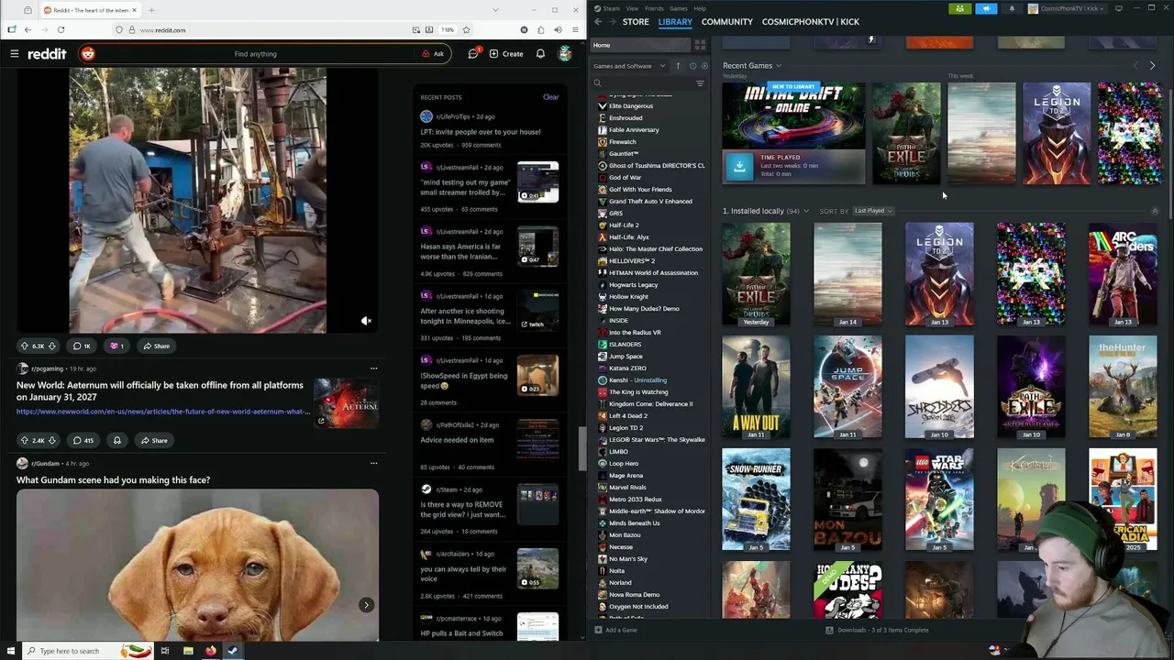
Task: Open the View menu in Steam
Action: (632, 8)
